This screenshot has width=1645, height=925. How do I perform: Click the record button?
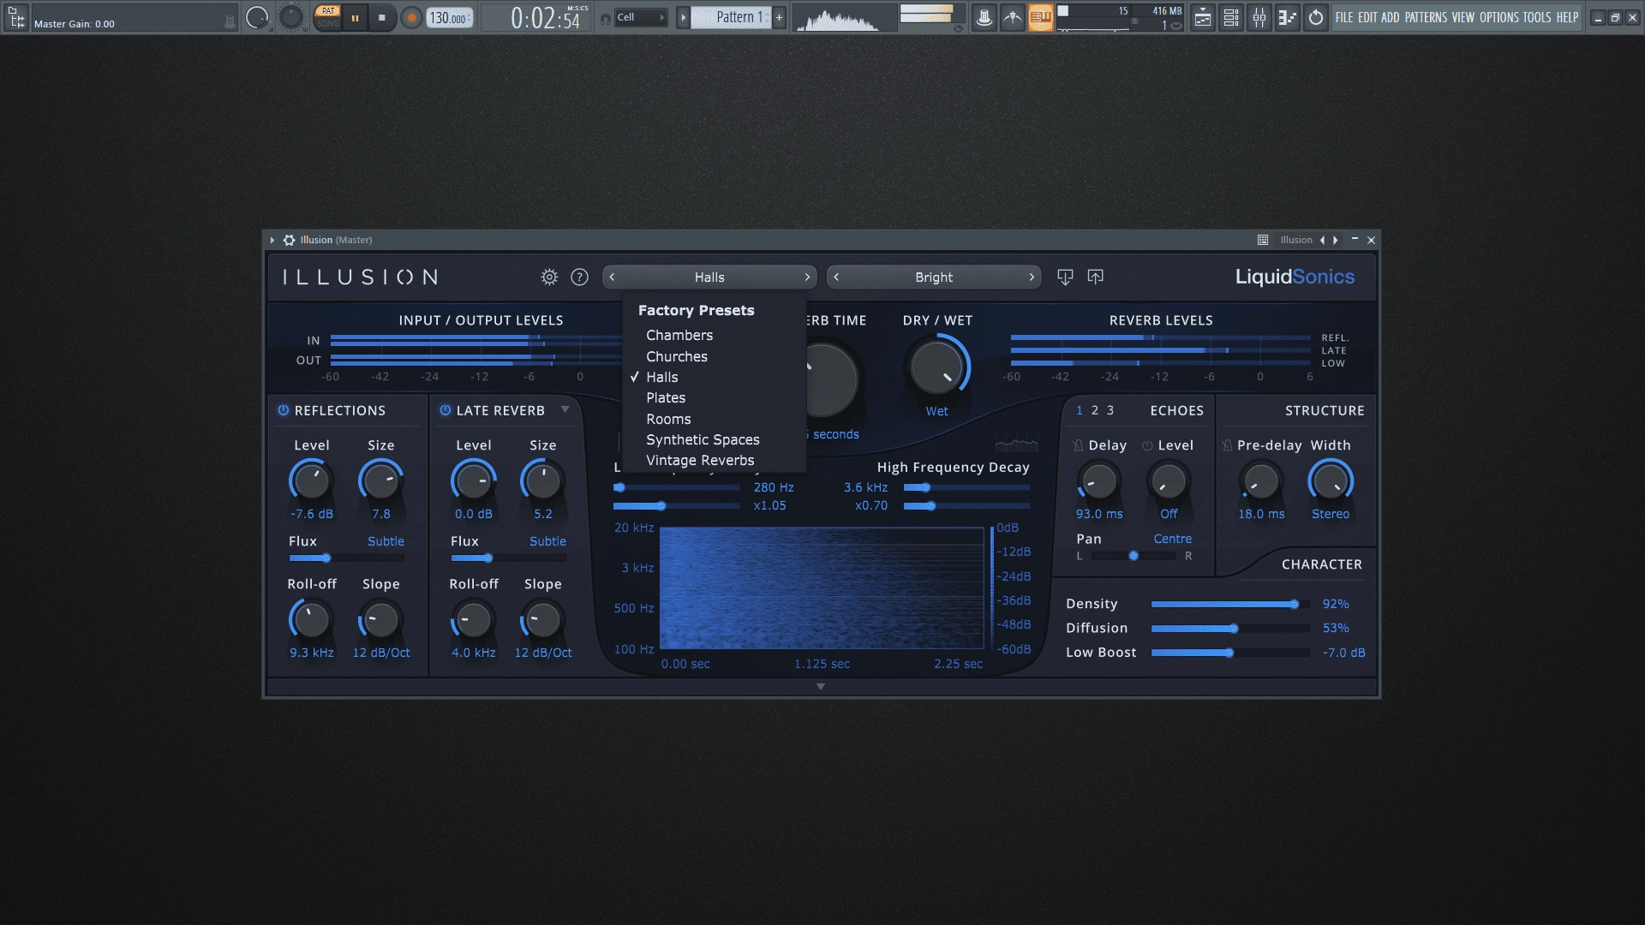coord(411,17)
